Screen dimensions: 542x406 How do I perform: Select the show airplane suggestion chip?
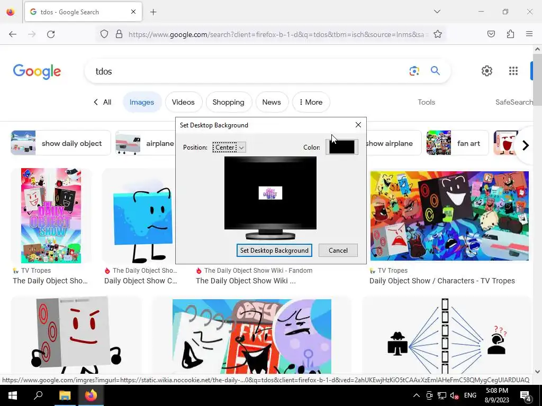click(x=393, y=143)
